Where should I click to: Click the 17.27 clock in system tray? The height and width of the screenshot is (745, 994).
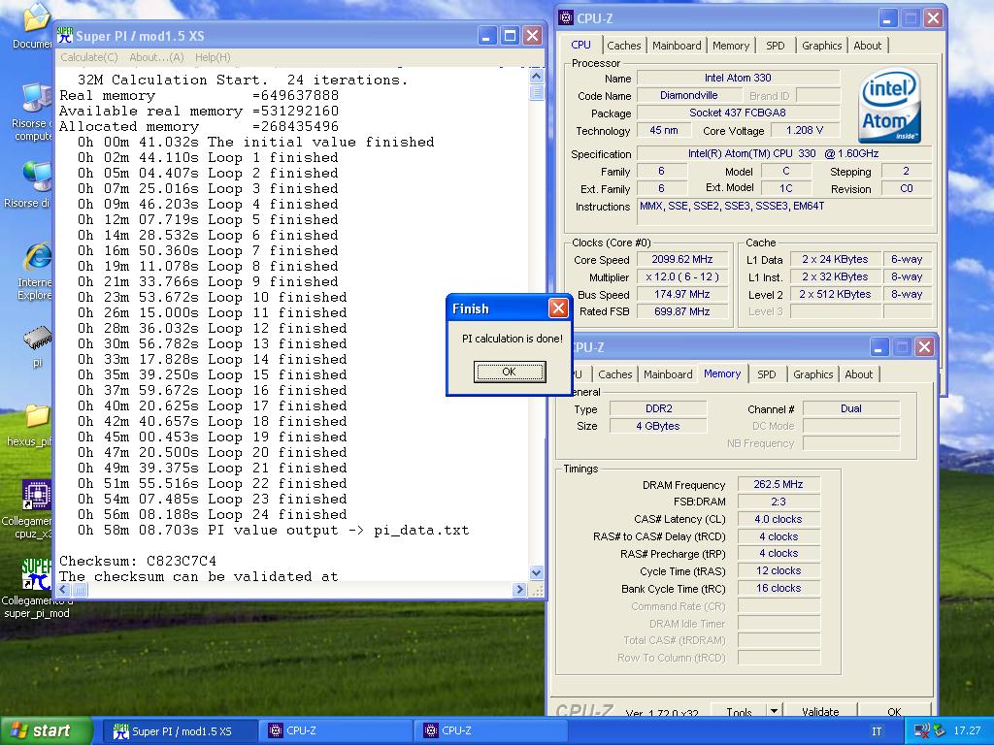pos(967,731)
